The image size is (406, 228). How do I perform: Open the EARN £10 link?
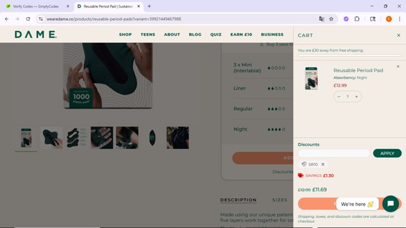(241, 34)
